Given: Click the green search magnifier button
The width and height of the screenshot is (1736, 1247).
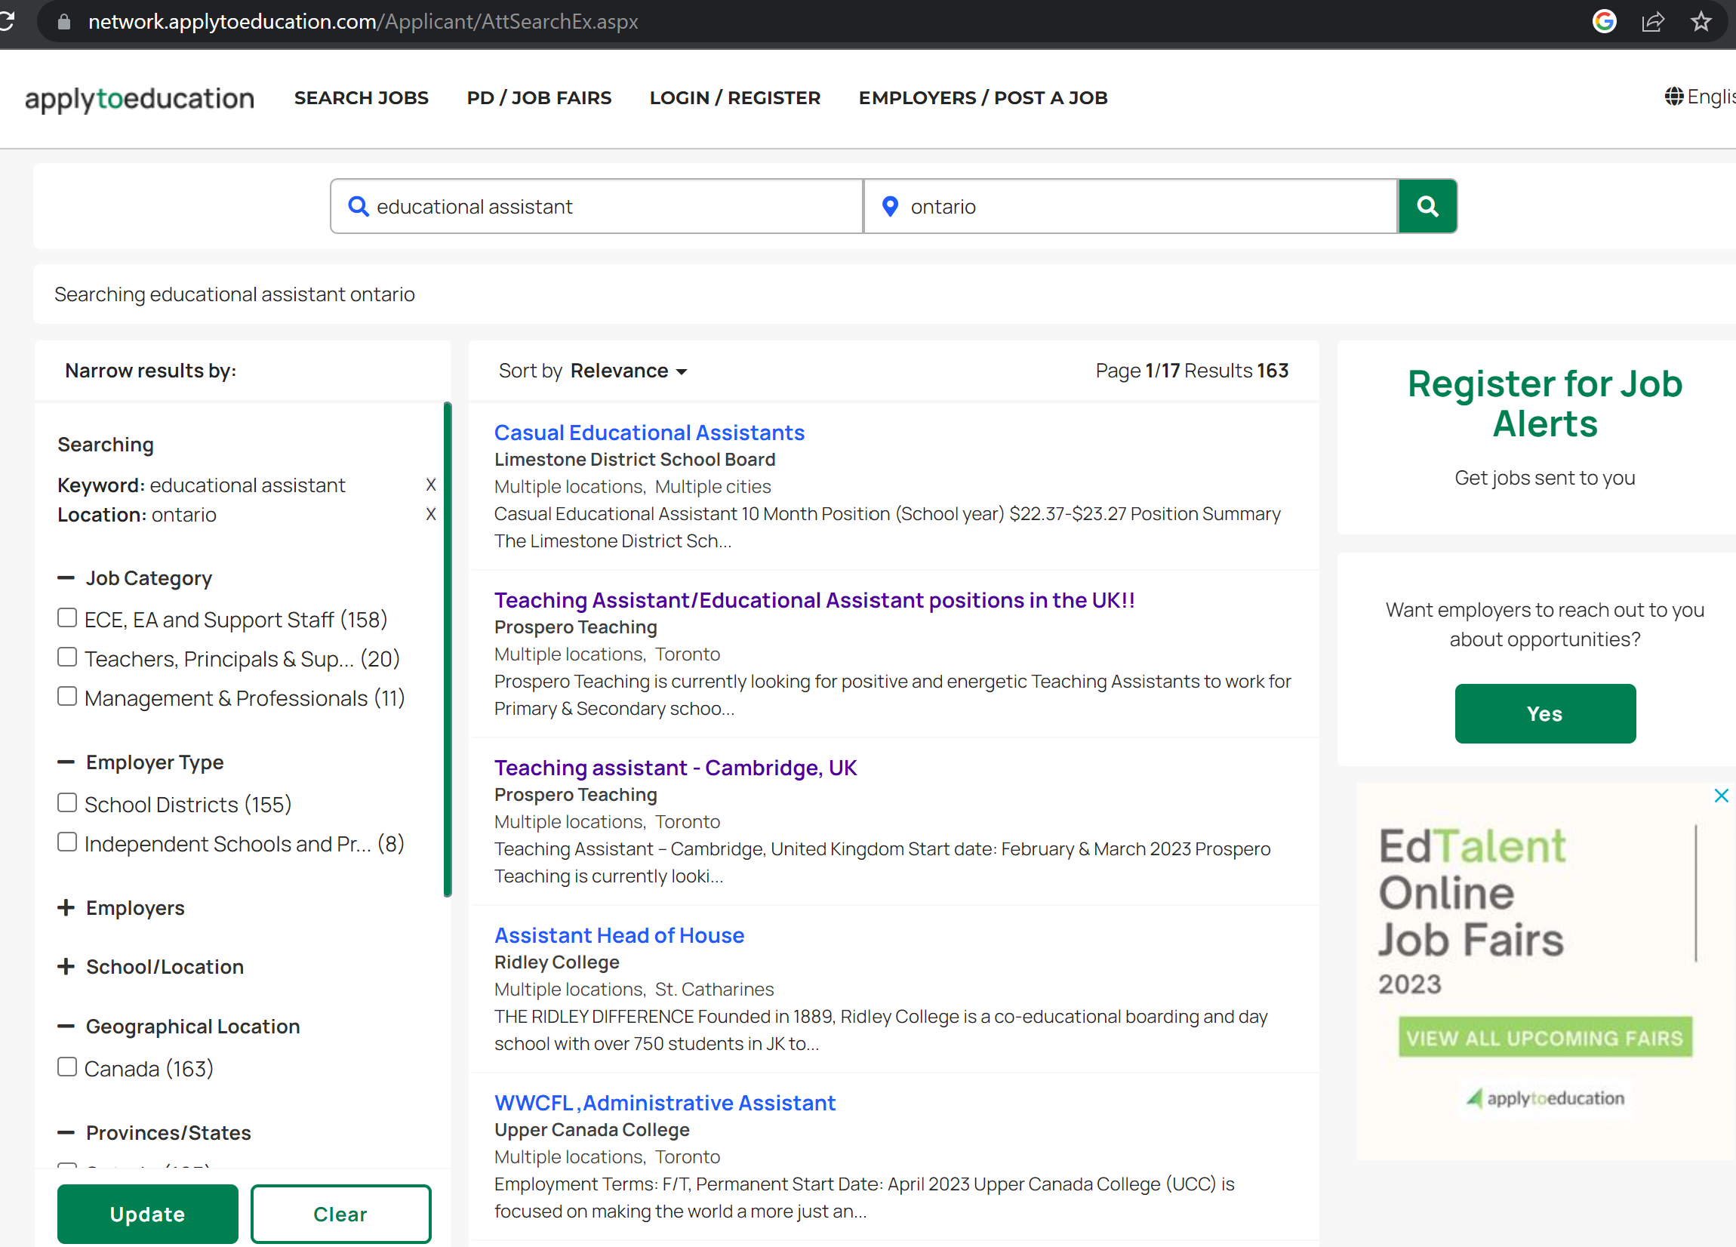Looking at the screenshot, I should coord(1427,206).
